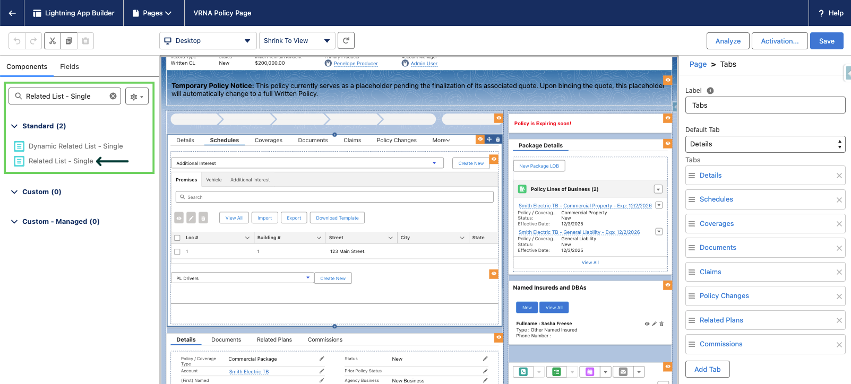Remove the Claims tab from the list
The image size is (851, 384).
(839, 272)
